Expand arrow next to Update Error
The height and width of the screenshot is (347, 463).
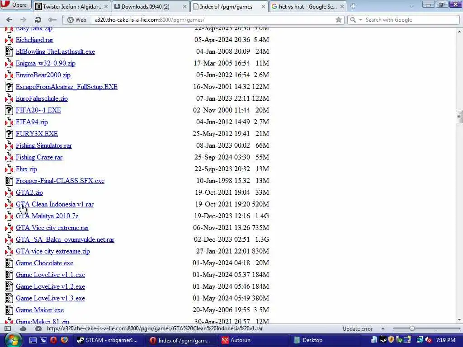(x=383, y=328)
